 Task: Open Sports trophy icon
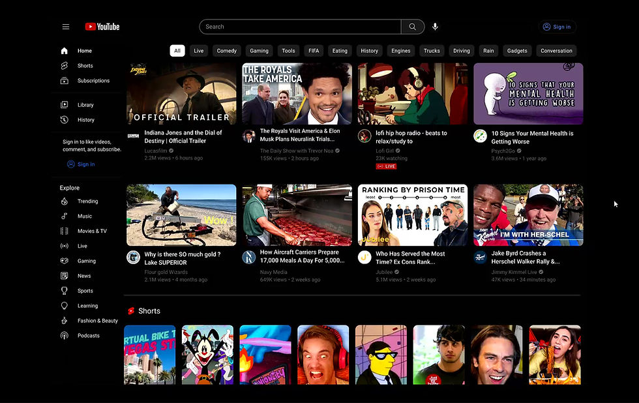click(65, 291)
